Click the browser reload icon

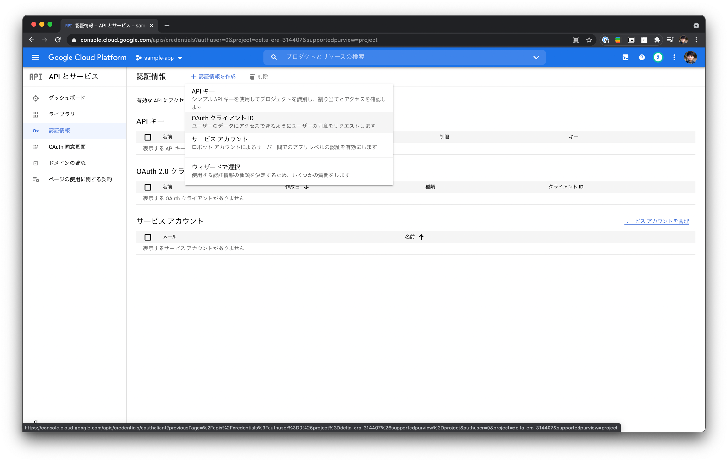[58, 40]
